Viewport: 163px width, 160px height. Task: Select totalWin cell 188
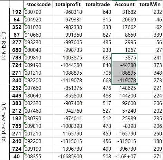tap(150, 141)
